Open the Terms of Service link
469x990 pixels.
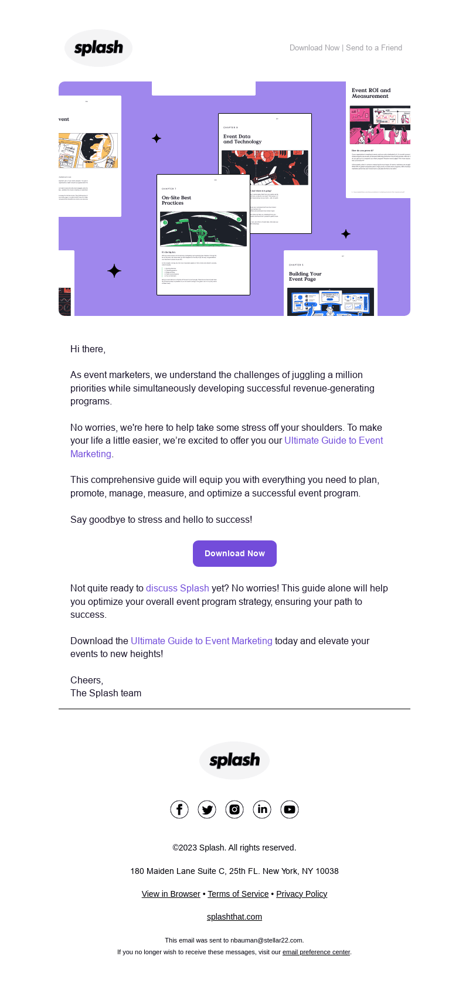238,894
